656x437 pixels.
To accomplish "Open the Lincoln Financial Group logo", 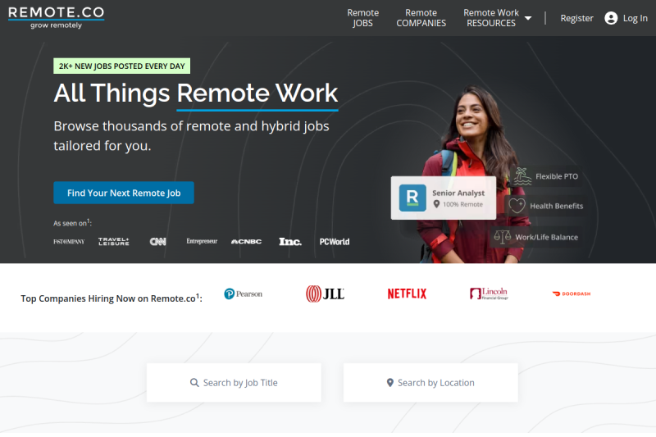I will click(x=489, y=294).
